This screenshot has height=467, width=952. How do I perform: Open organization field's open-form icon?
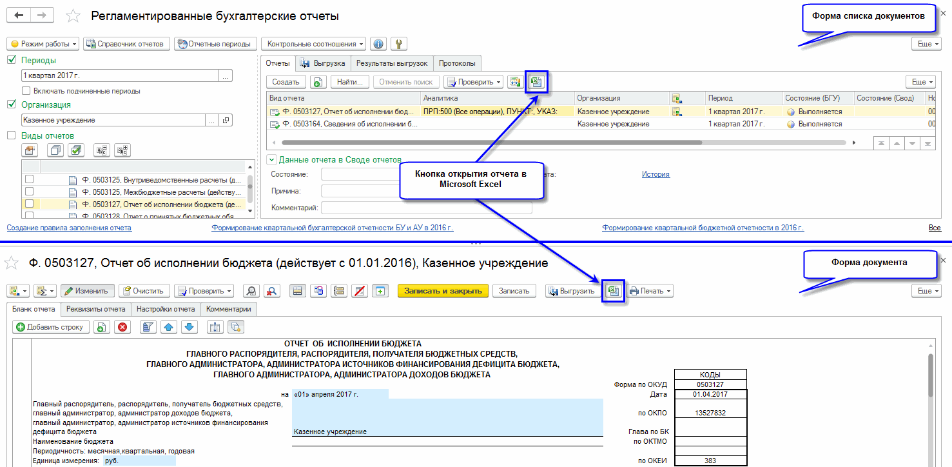pos(226,120)
